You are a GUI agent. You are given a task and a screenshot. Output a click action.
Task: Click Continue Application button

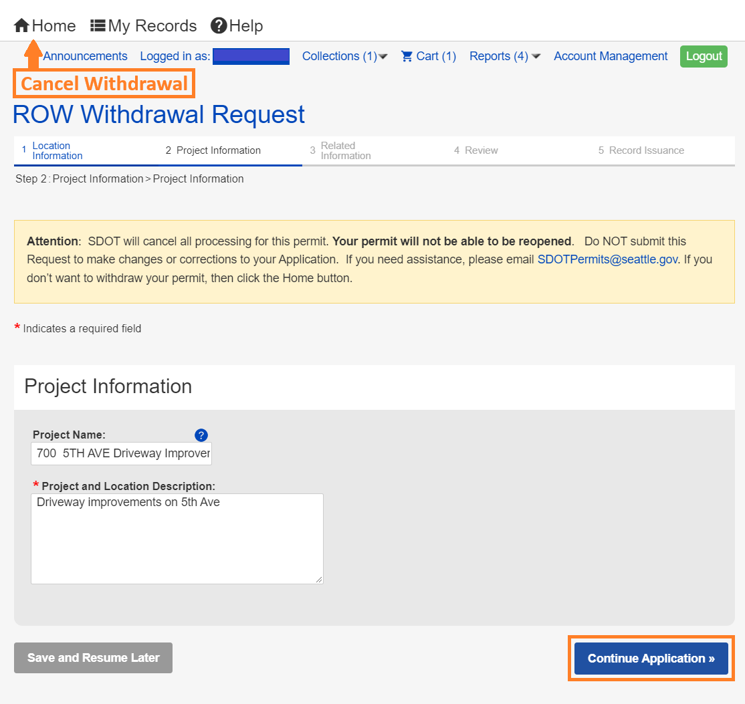(x=651, y=659)
